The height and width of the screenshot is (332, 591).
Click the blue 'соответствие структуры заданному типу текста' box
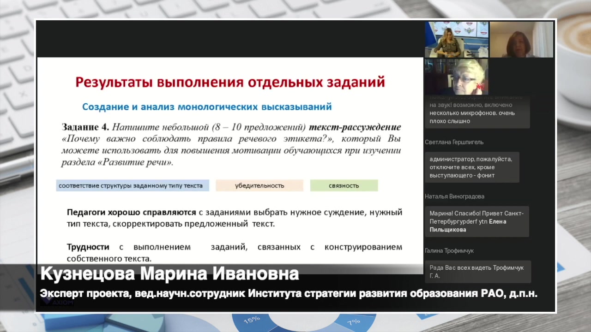coord(133,185)
